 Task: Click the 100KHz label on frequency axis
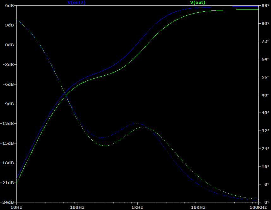(258, 207)
